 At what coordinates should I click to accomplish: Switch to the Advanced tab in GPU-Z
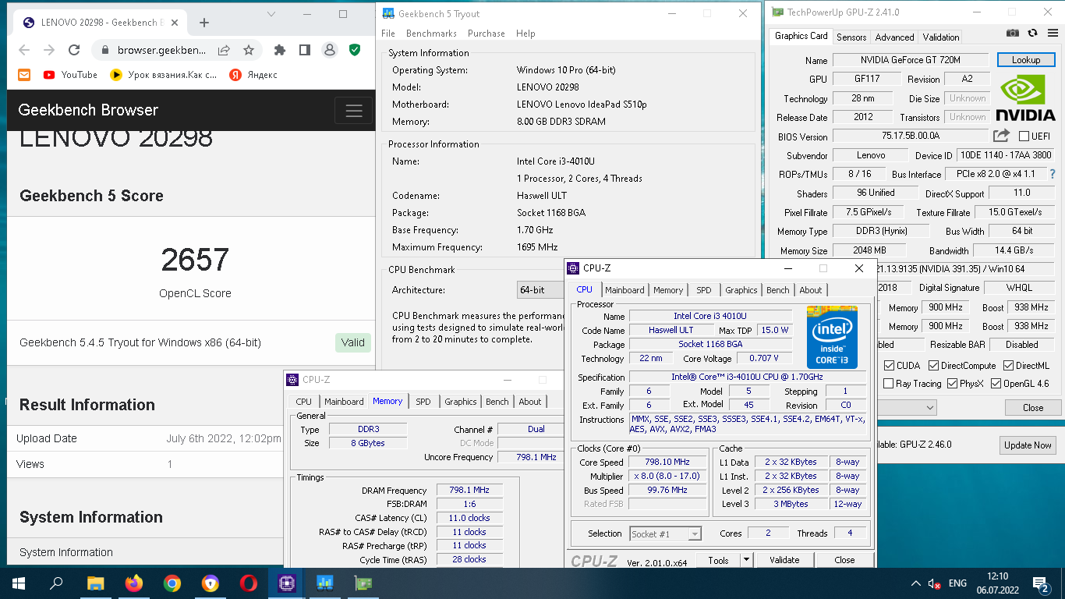(x=894, y=37)
